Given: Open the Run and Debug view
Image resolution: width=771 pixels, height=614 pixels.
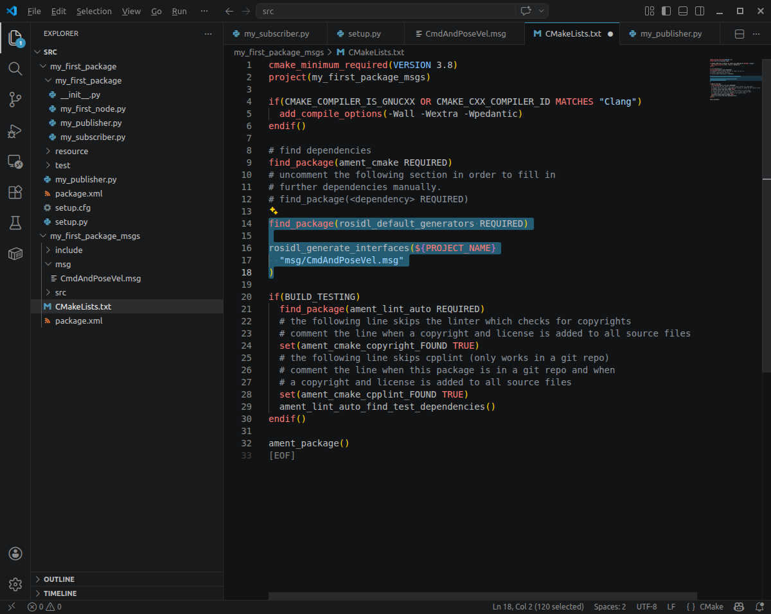Looking at the screenshot, I should tap(15, 130).
